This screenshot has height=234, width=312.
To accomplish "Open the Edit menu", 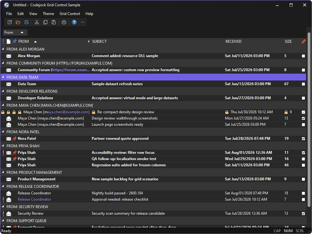I will [21, 14].
